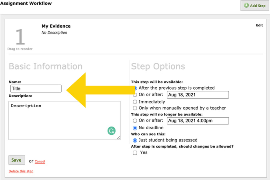
Task: Select the available On or after radio
Action: tap(135, 95)
